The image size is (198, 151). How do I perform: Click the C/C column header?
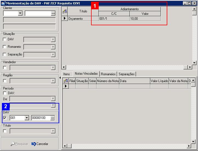(x=114, y=14)
